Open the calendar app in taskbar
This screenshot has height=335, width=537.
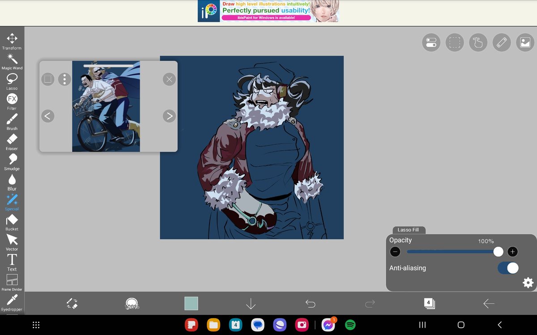click(235, 325)
